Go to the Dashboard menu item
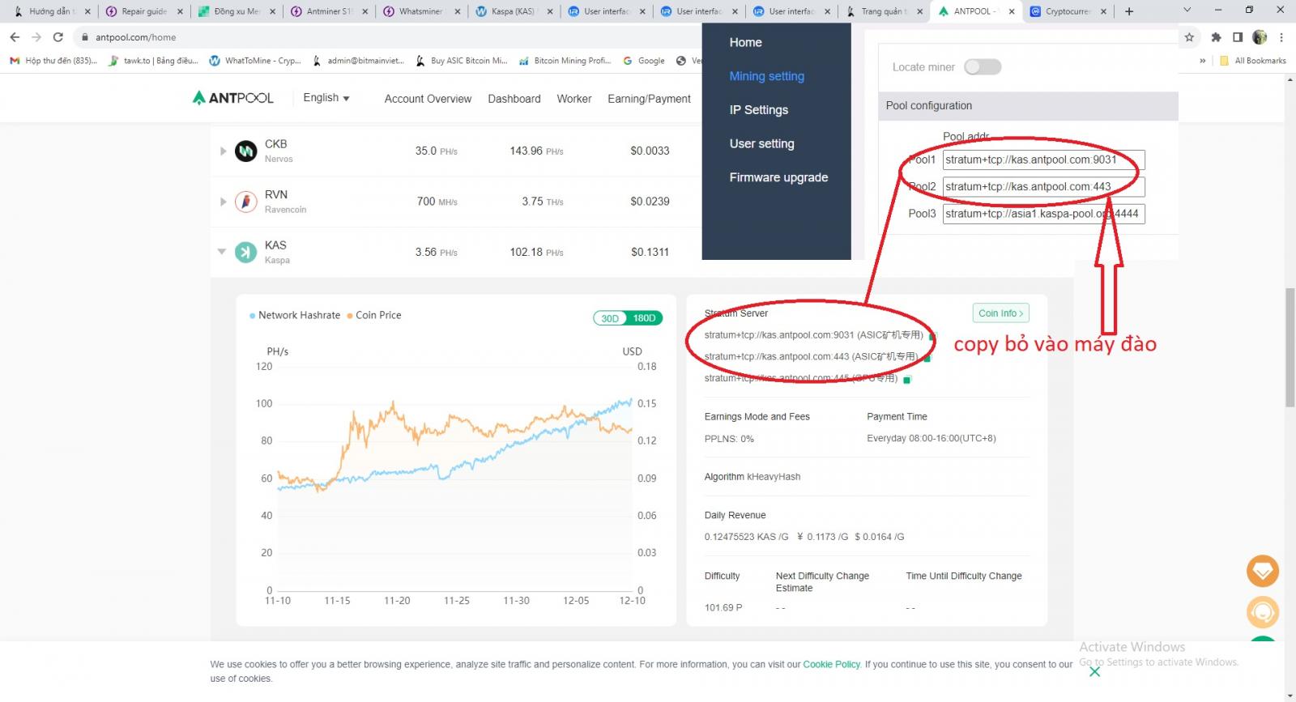 point(514,99)
